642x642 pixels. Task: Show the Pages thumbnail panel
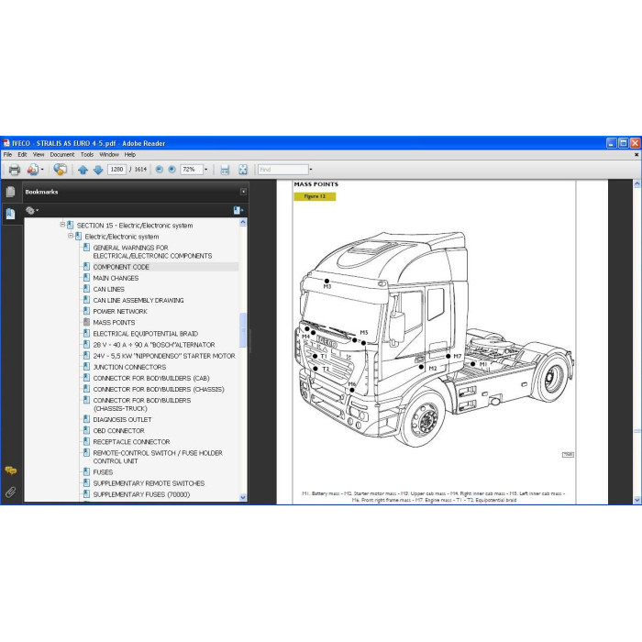11,192
